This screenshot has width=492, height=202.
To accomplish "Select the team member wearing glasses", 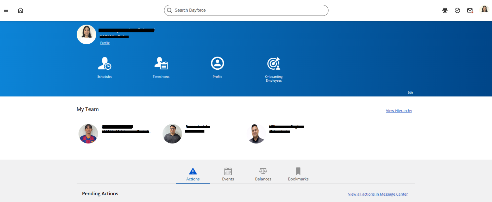I will click(172, 134).
